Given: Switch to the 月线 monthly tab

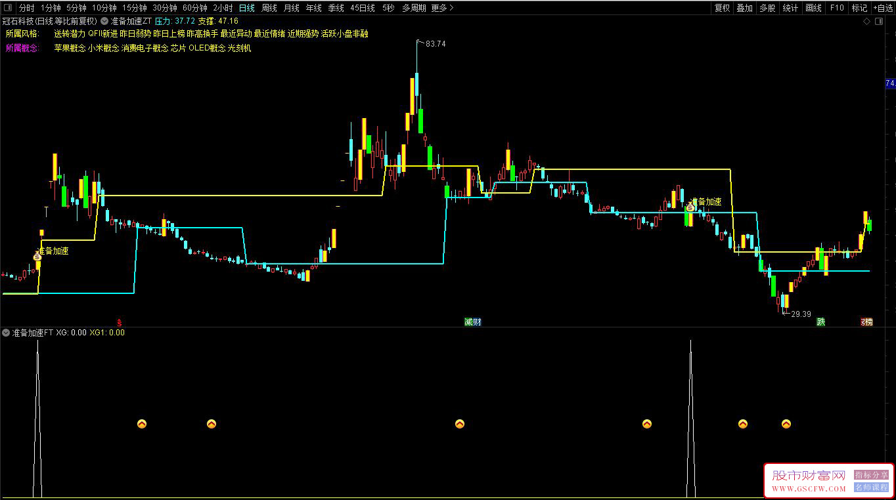Looking at the screenshot, I should point(292,8).
